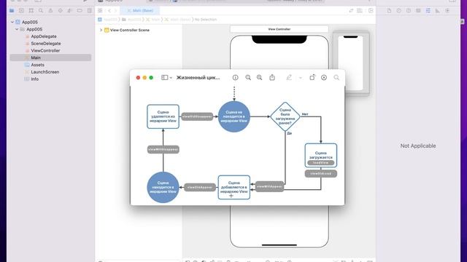Screen dimensions: 467x262
Task: Zoom out in the Preview window
Action: [248, 78]
